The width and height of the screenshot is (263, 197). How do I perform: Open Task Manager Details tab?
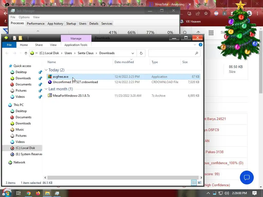pyautogui.click(x=94, y=23)
